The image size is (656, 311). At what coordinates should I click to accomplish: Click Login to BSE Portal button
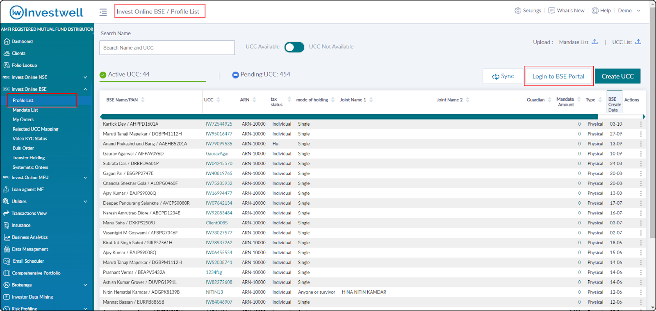pos(558,76)
